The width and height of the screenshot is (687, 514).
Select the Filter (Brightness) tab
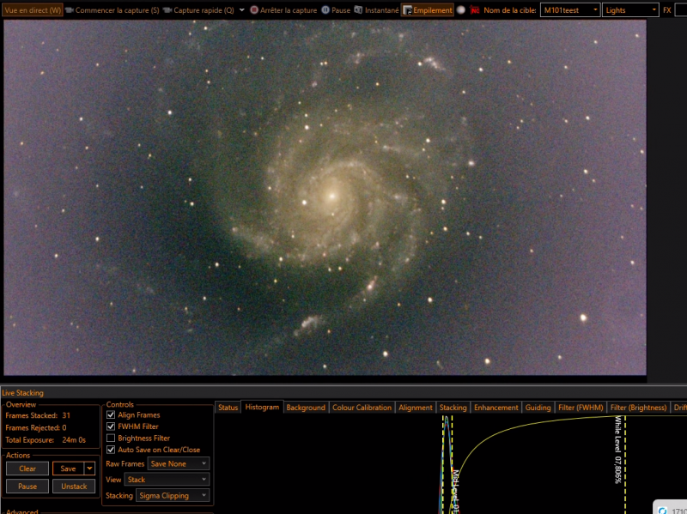tap(638, 408)
